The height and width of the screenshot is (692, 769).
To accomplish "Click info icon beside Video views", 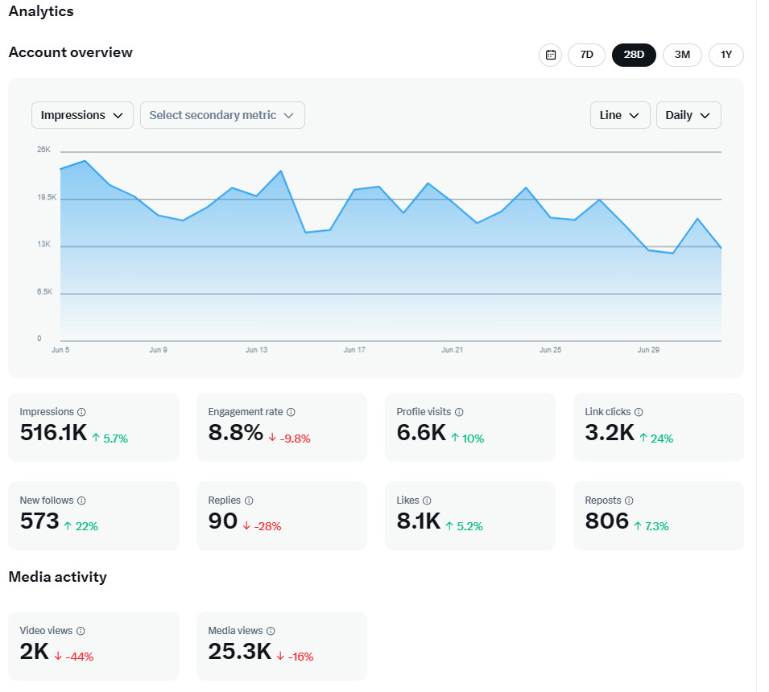I will click(x=81, y=631).
